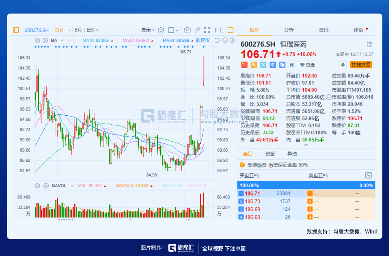Open the 显示 display dropdown
Viewport: 389px width, 256px height.
pyautogui.click(x=148, y=30)
